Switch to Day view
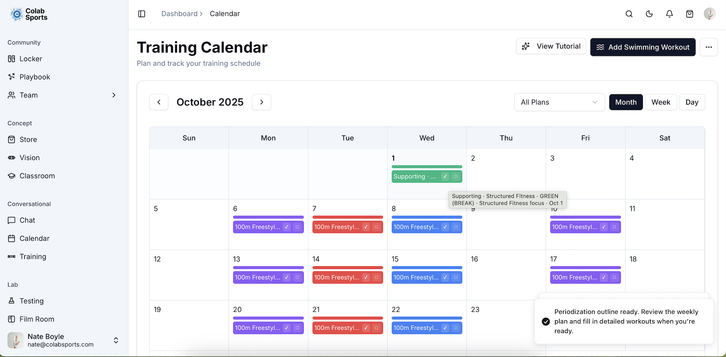Screen dimensions: 726x357 [692, 102]
